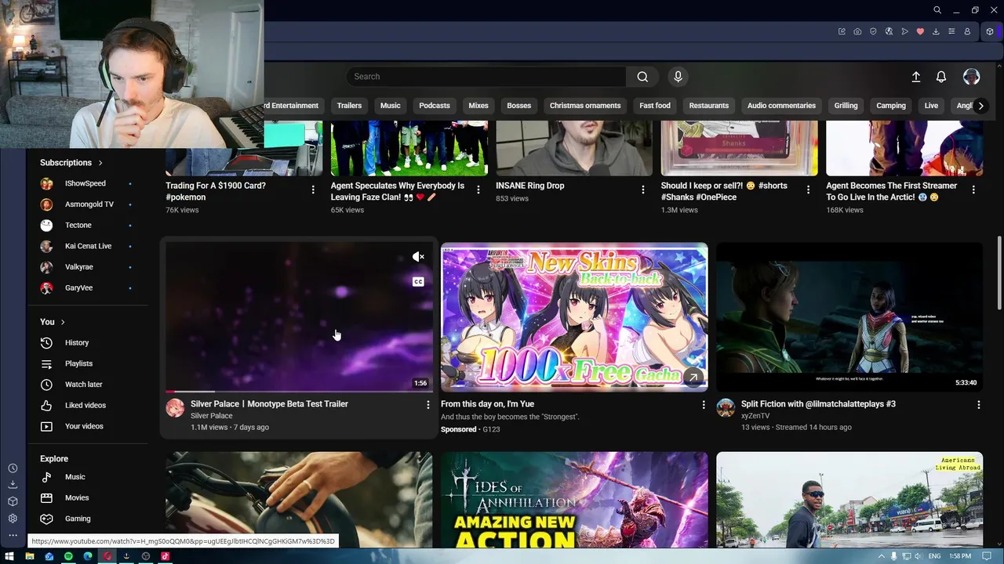This screenshot has height=564, width=1004.
Task: Open Opera sidebar downloads icon
Action: (x=13, y=485)
